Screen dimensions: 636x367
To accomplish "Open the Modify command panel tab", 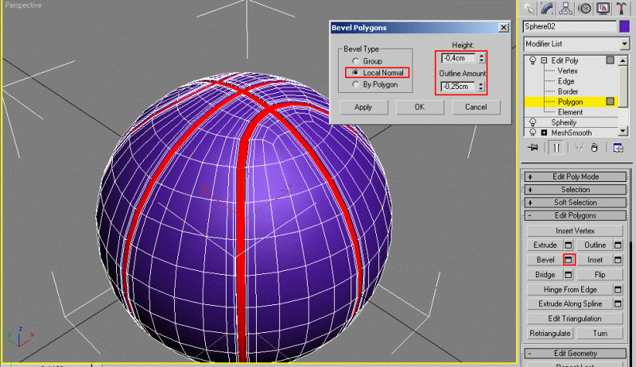I will click(x=547, y=8).
